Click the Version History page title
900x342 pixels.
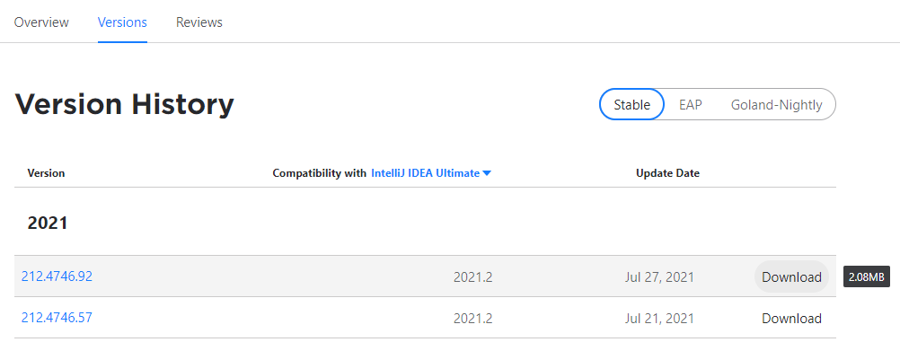click(125, 105)
